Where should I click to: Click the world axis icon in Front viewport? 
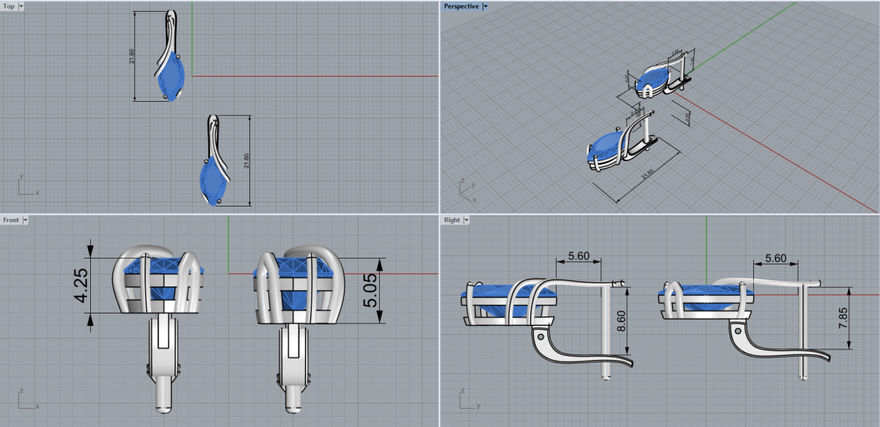click(28, 399)
